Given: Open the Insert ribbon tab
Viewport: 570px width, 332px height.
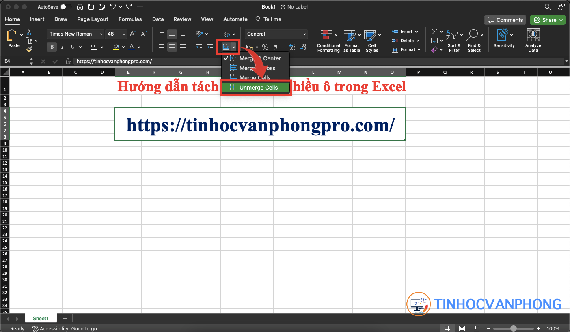Looking at the screenshot, I should click(37, 19).
